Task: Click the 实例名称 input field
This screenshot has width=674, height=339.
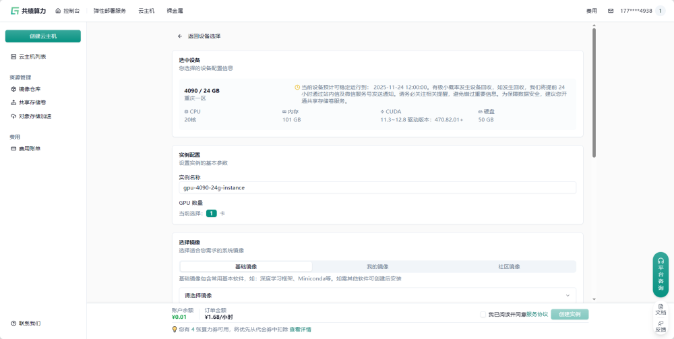Action: (377, 188)
